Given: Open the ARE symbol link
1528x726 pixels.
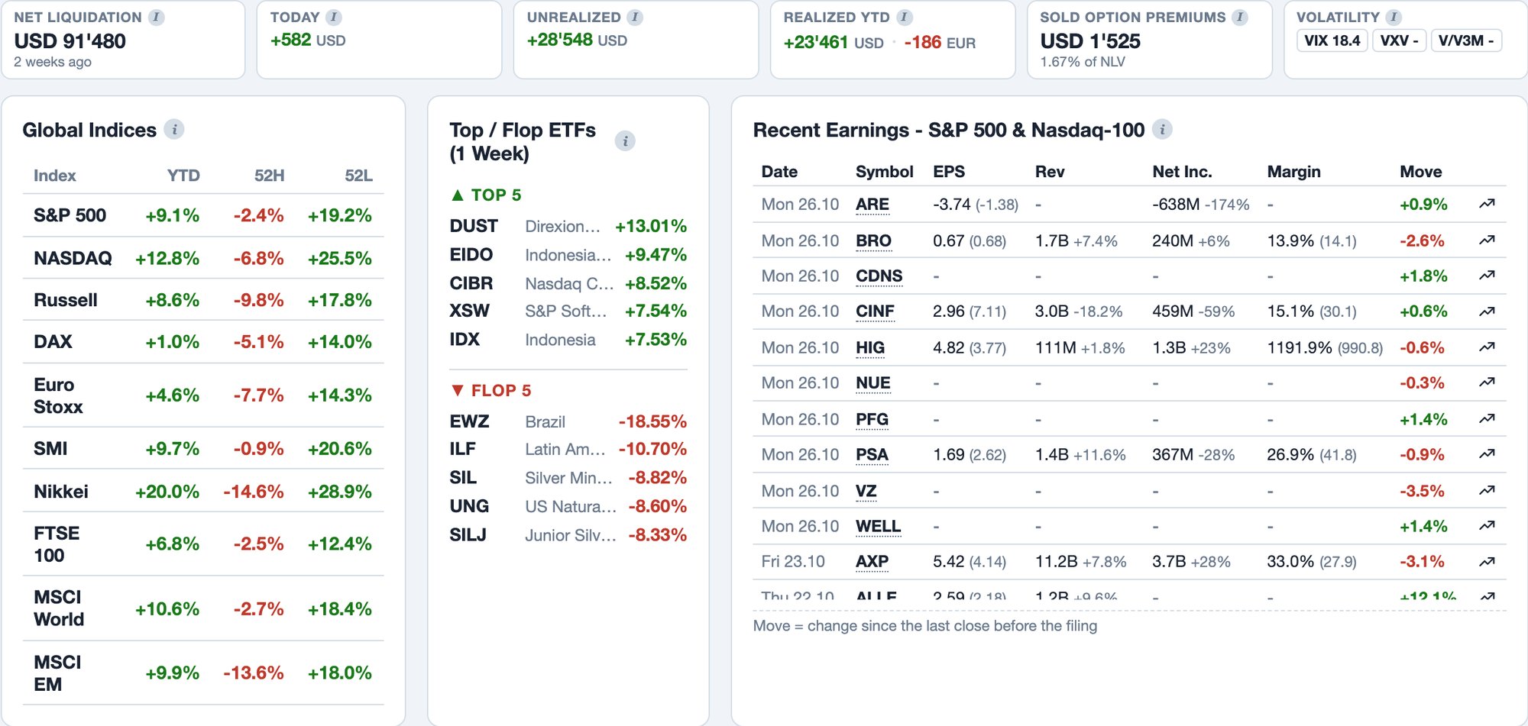Looking at the screenshot, I should pyautogui.click(x=872, y=205).
